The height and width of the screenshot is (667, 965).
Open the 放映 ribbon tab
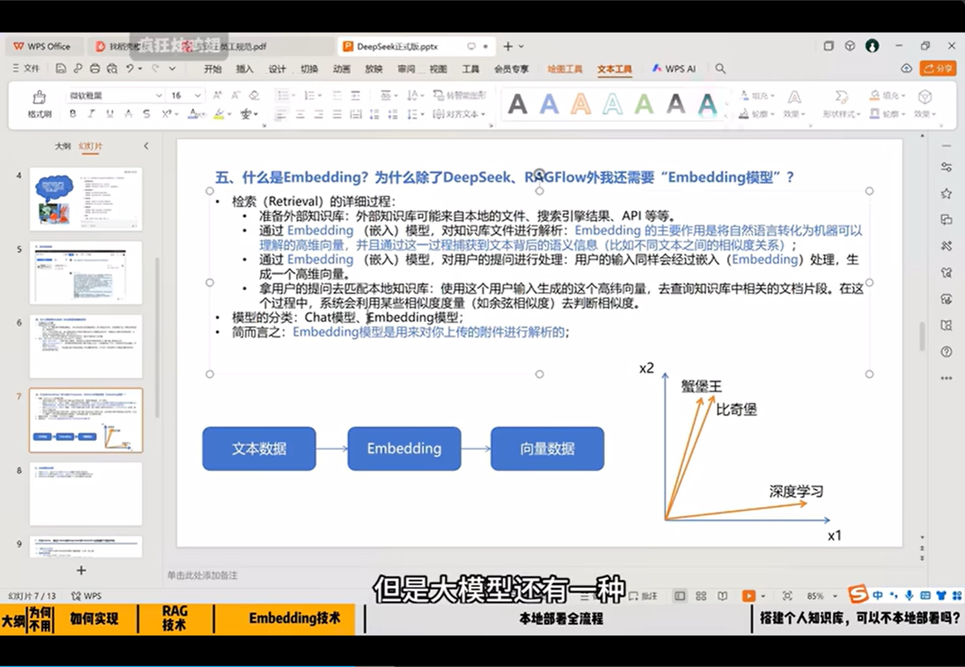(x=374, y=69)
